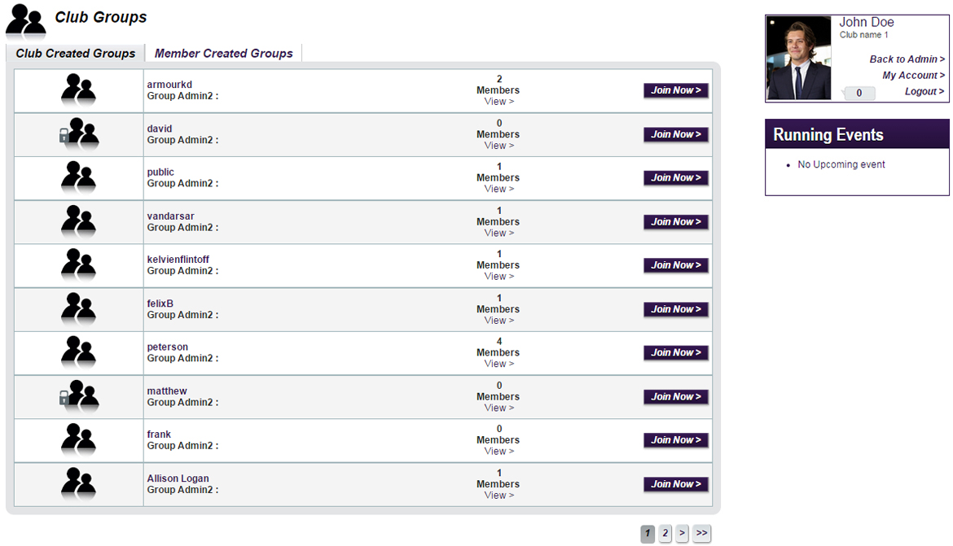
Task: Join the vandarsar group
Action: [x=675, y=221]
